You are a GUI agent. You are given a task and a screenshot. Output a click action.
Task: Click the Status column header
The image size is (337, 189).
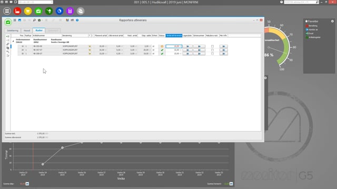(162, 36)
